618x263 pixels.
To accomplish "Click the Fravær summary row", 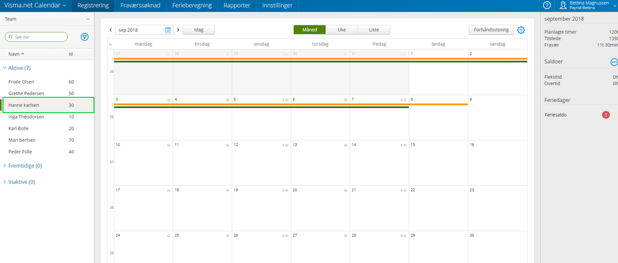I will 581,45.
